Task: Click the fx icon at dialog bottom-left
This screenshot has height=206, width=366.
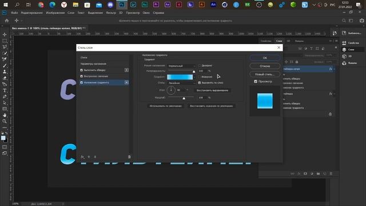Action: point(82,157)
